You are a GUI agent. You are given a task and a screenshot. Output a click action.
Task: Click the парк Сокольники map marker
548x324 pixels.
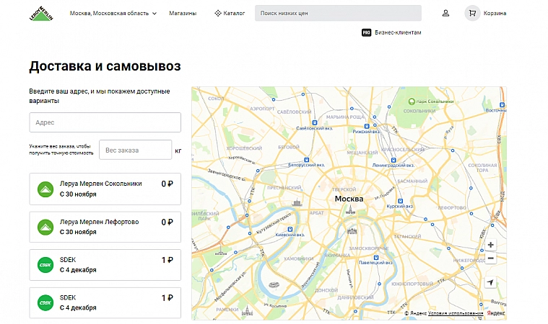click(412, 102)
